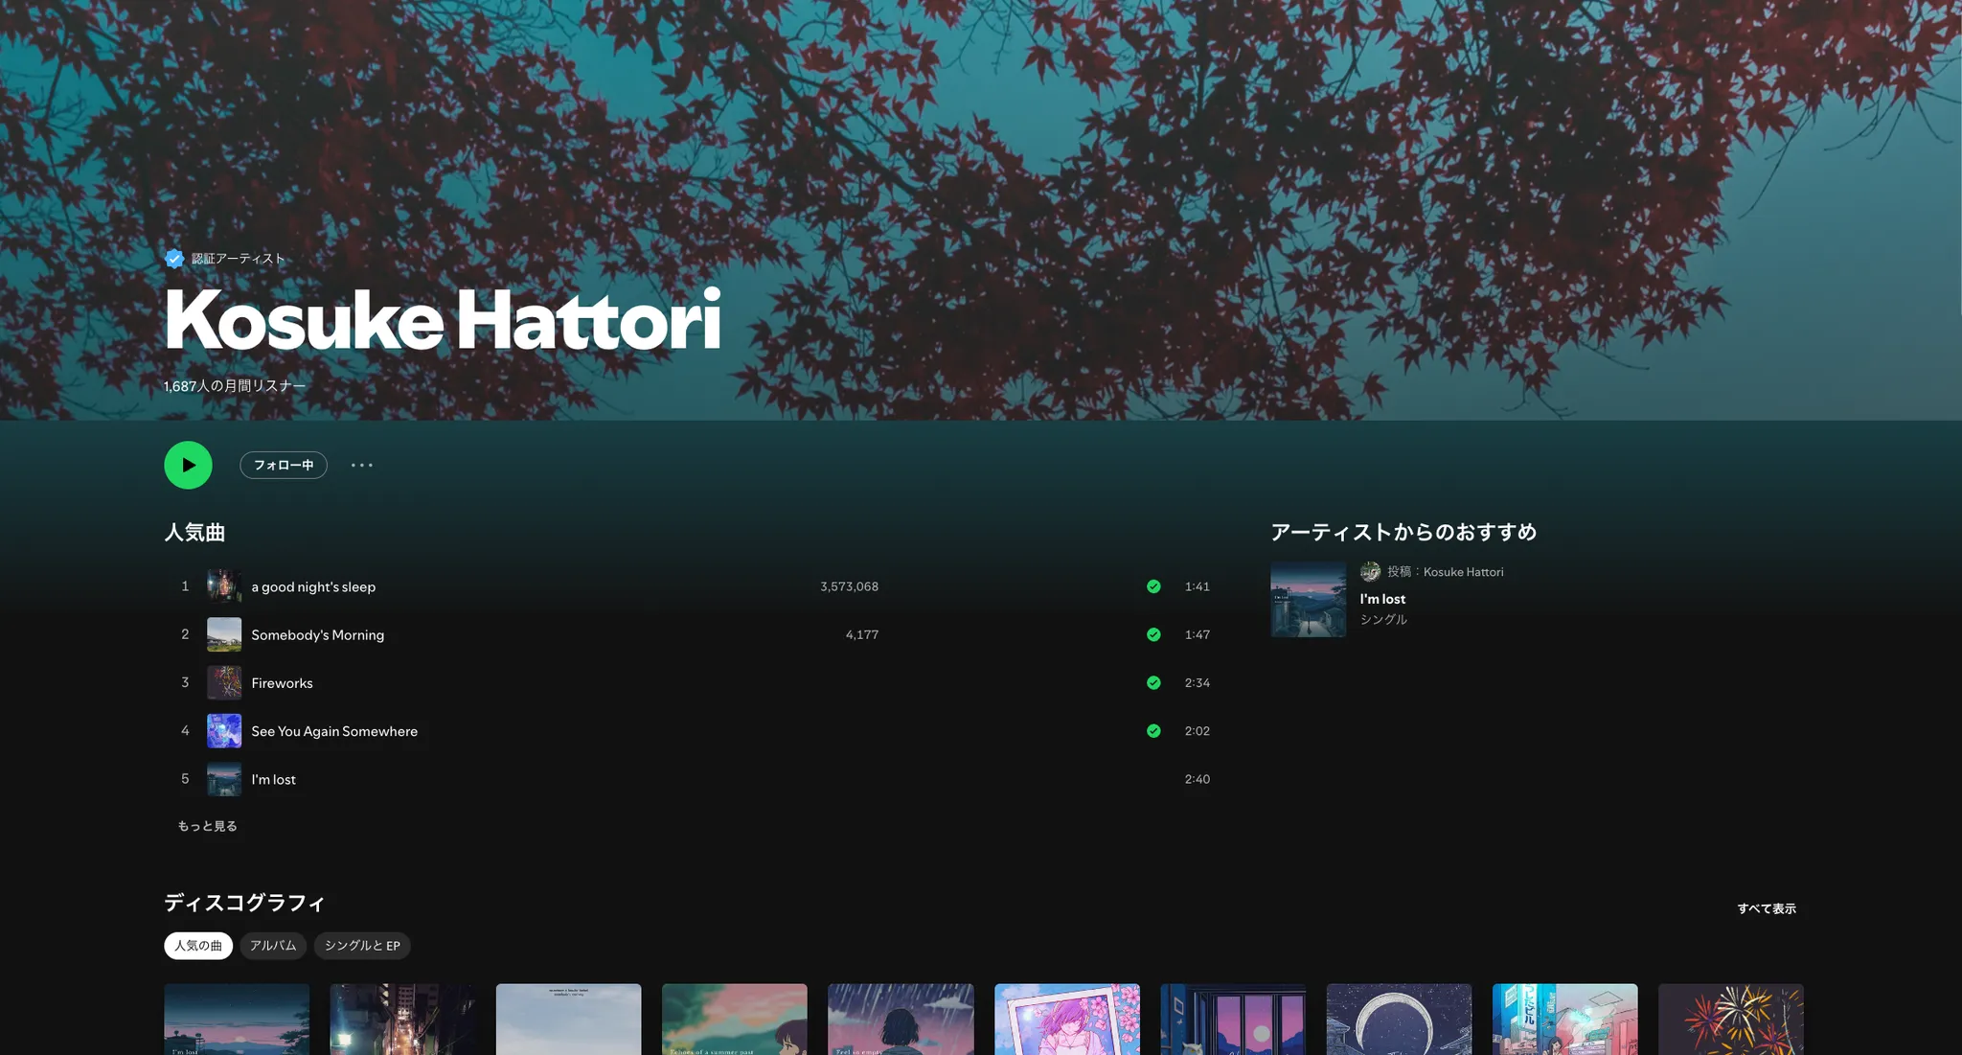This screenshot has height=1055, width=1962.
Task: Click Kosuke Hattori's avatar beside 投稿
Action: [1372, 571]
